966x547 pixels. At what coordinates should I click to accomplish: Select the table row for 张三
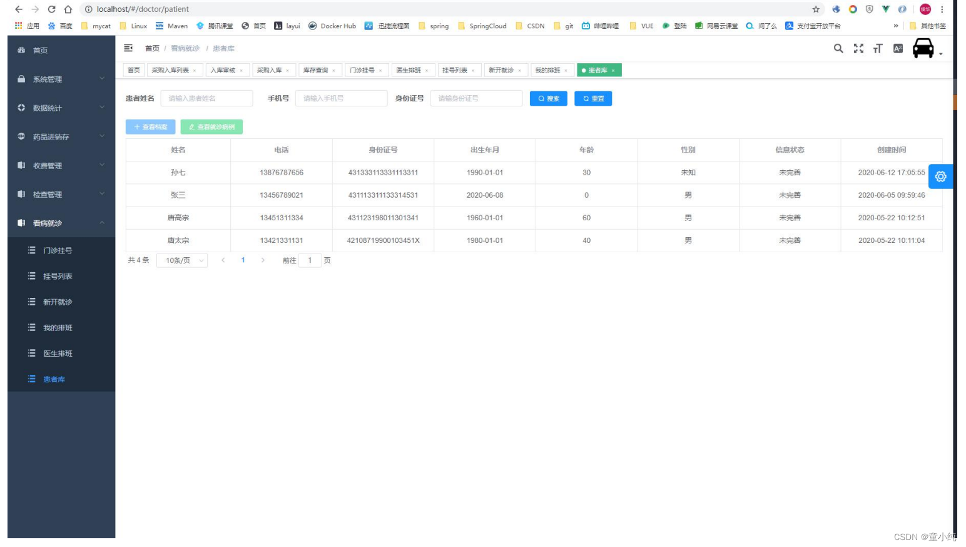click(x=534, y=195)
